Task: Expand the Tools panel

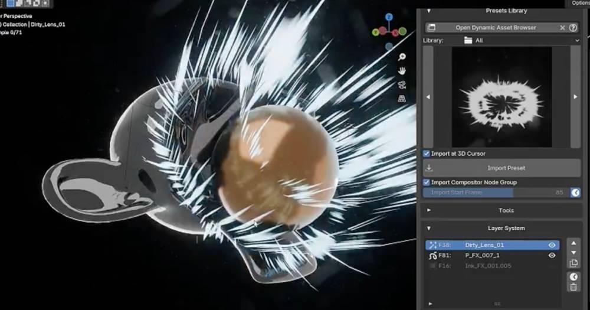Action: click(428, 210)
